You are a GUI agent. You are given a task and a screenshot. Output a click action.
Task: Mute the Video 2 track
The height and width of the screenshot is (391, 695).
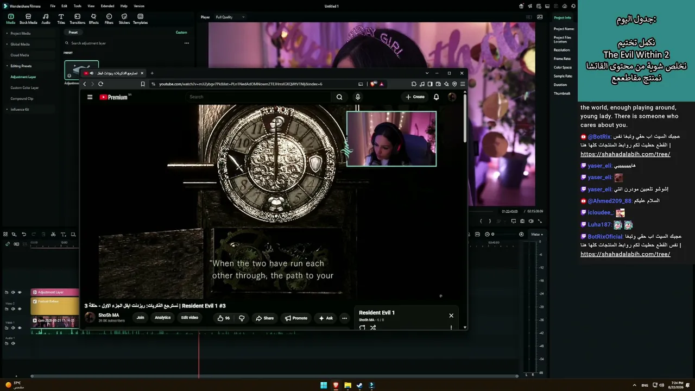[x=13, y=309]
